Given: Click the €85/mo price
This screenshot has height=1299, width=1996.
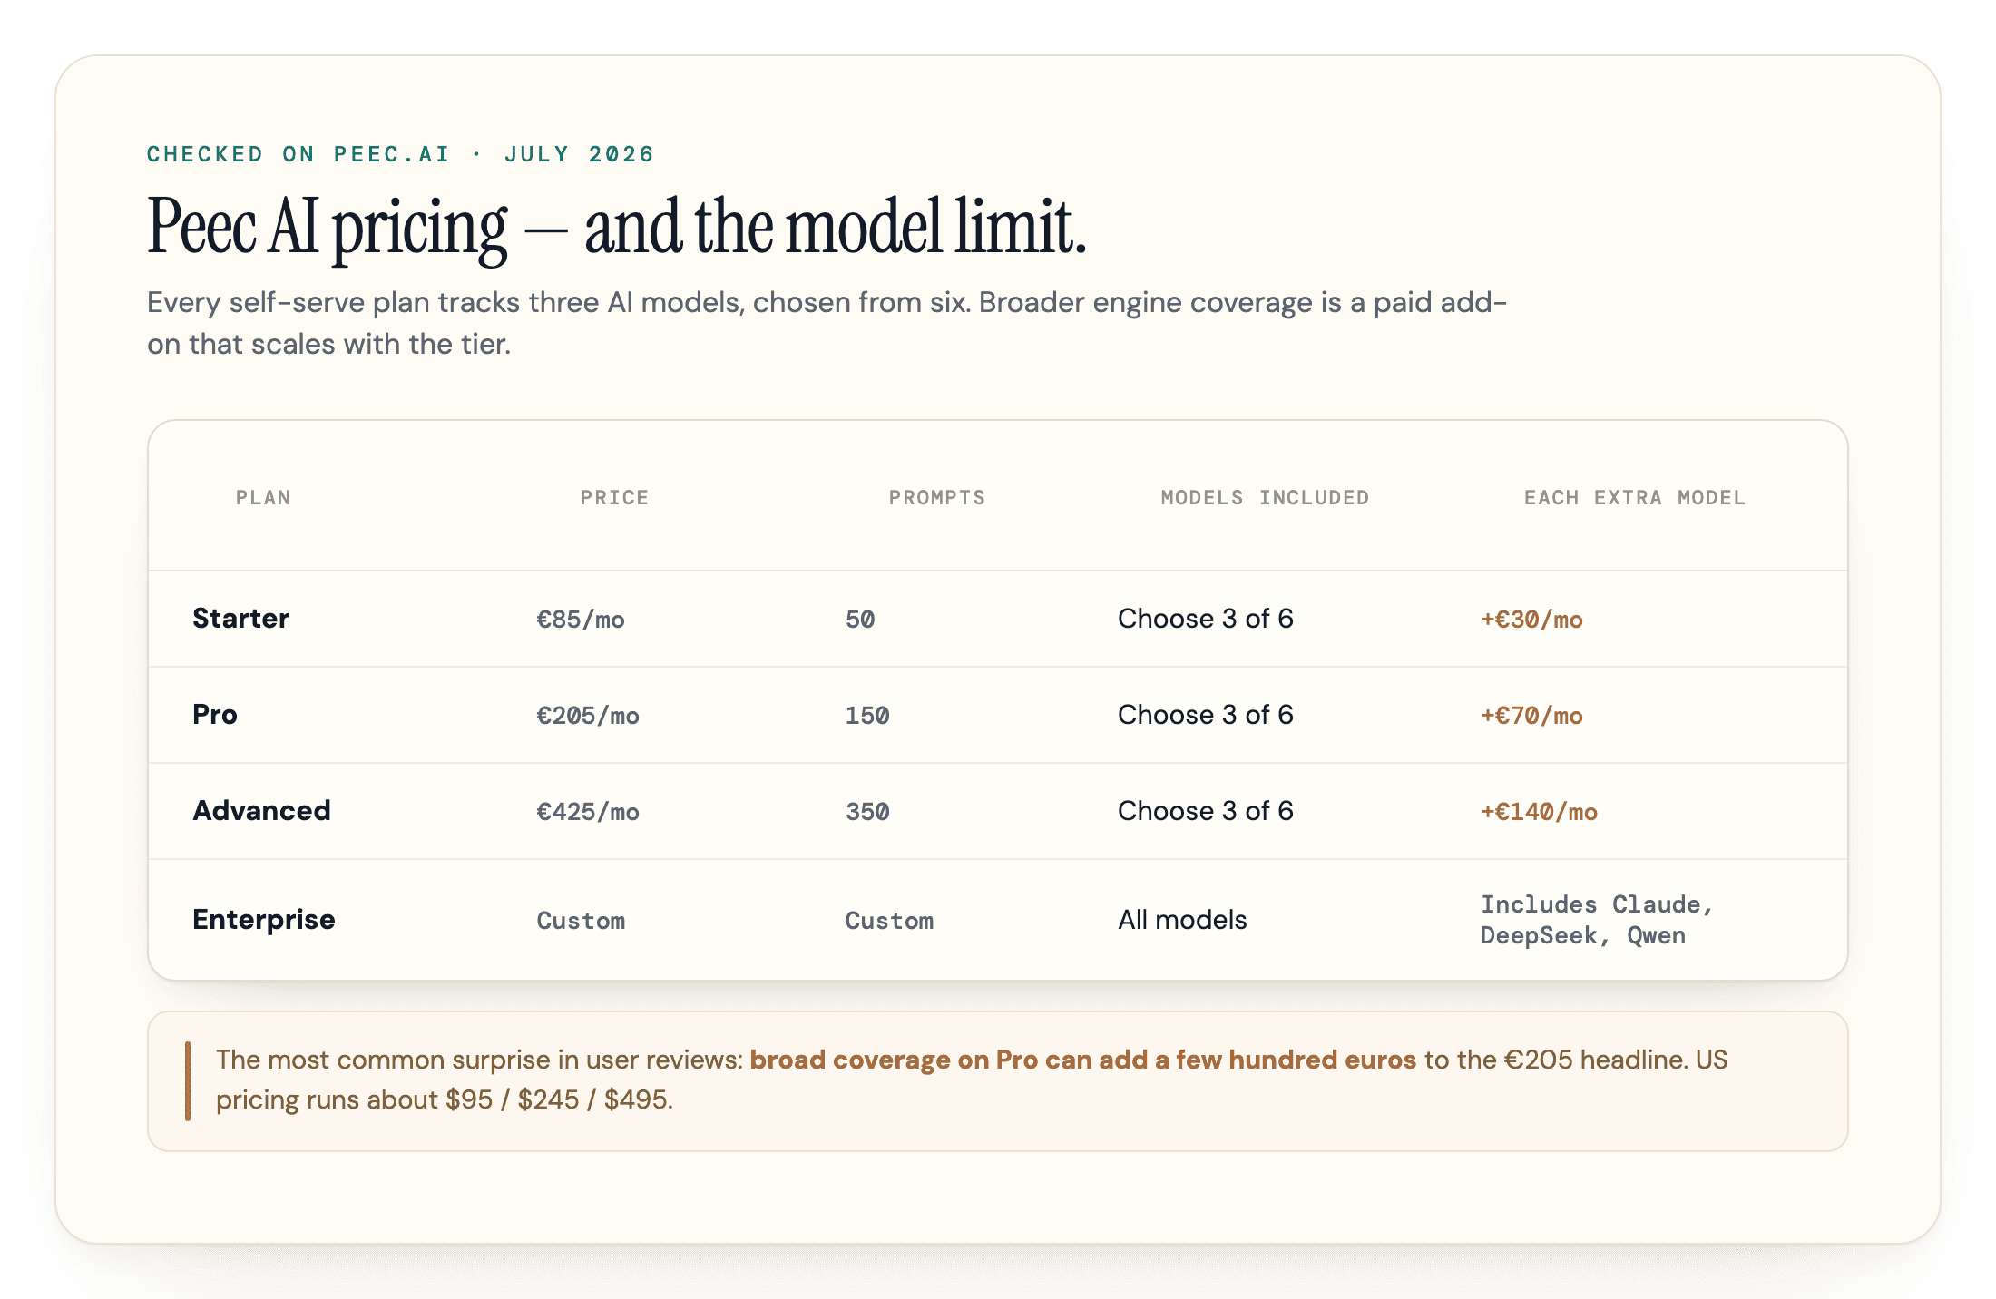Looking at the screenshot, I should click(581, 620).
